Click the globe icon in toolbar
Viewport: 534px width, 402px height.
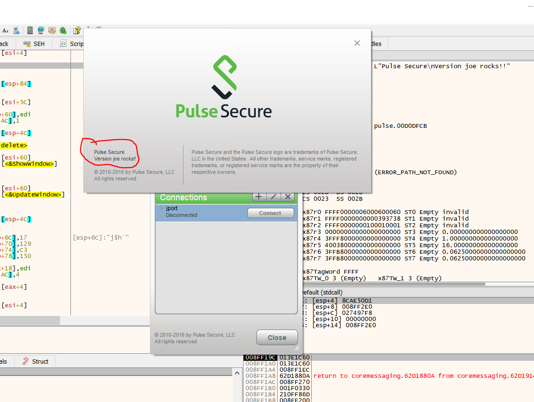pos(41,30)
